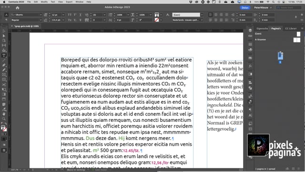Select the Gradient Swatch tool
The width and height of the screenshot is (305, 172).
[x=4, y=95]
